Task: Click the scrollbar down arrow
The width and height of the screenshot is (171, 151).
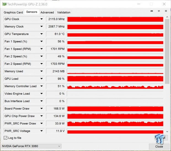Action: pyautogui.click(x=167, y=132)
